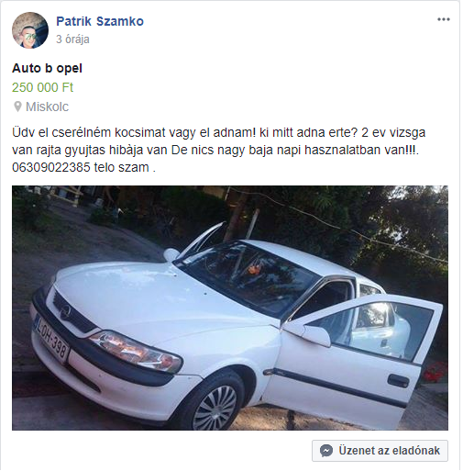Open the white Opel car photo
The image size is (463, 471).
coord(230,308)
